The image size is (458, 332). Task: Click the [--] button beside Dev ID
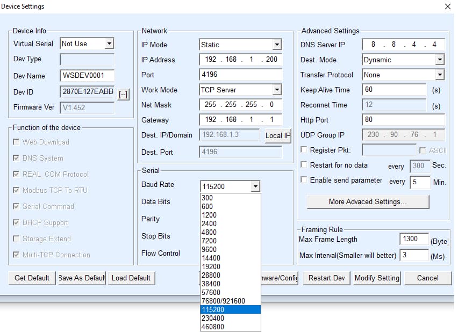123,95
